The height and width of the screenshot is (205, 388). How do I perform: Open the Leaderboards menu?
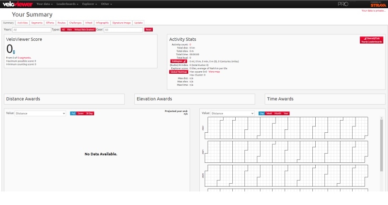(x=67, y=4)
